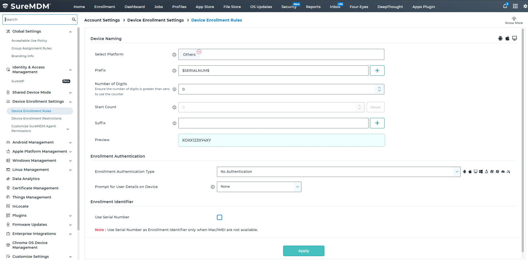The image size is (528, 260).
Task: Click the search magnifier icon
Action: coord(74,19)
